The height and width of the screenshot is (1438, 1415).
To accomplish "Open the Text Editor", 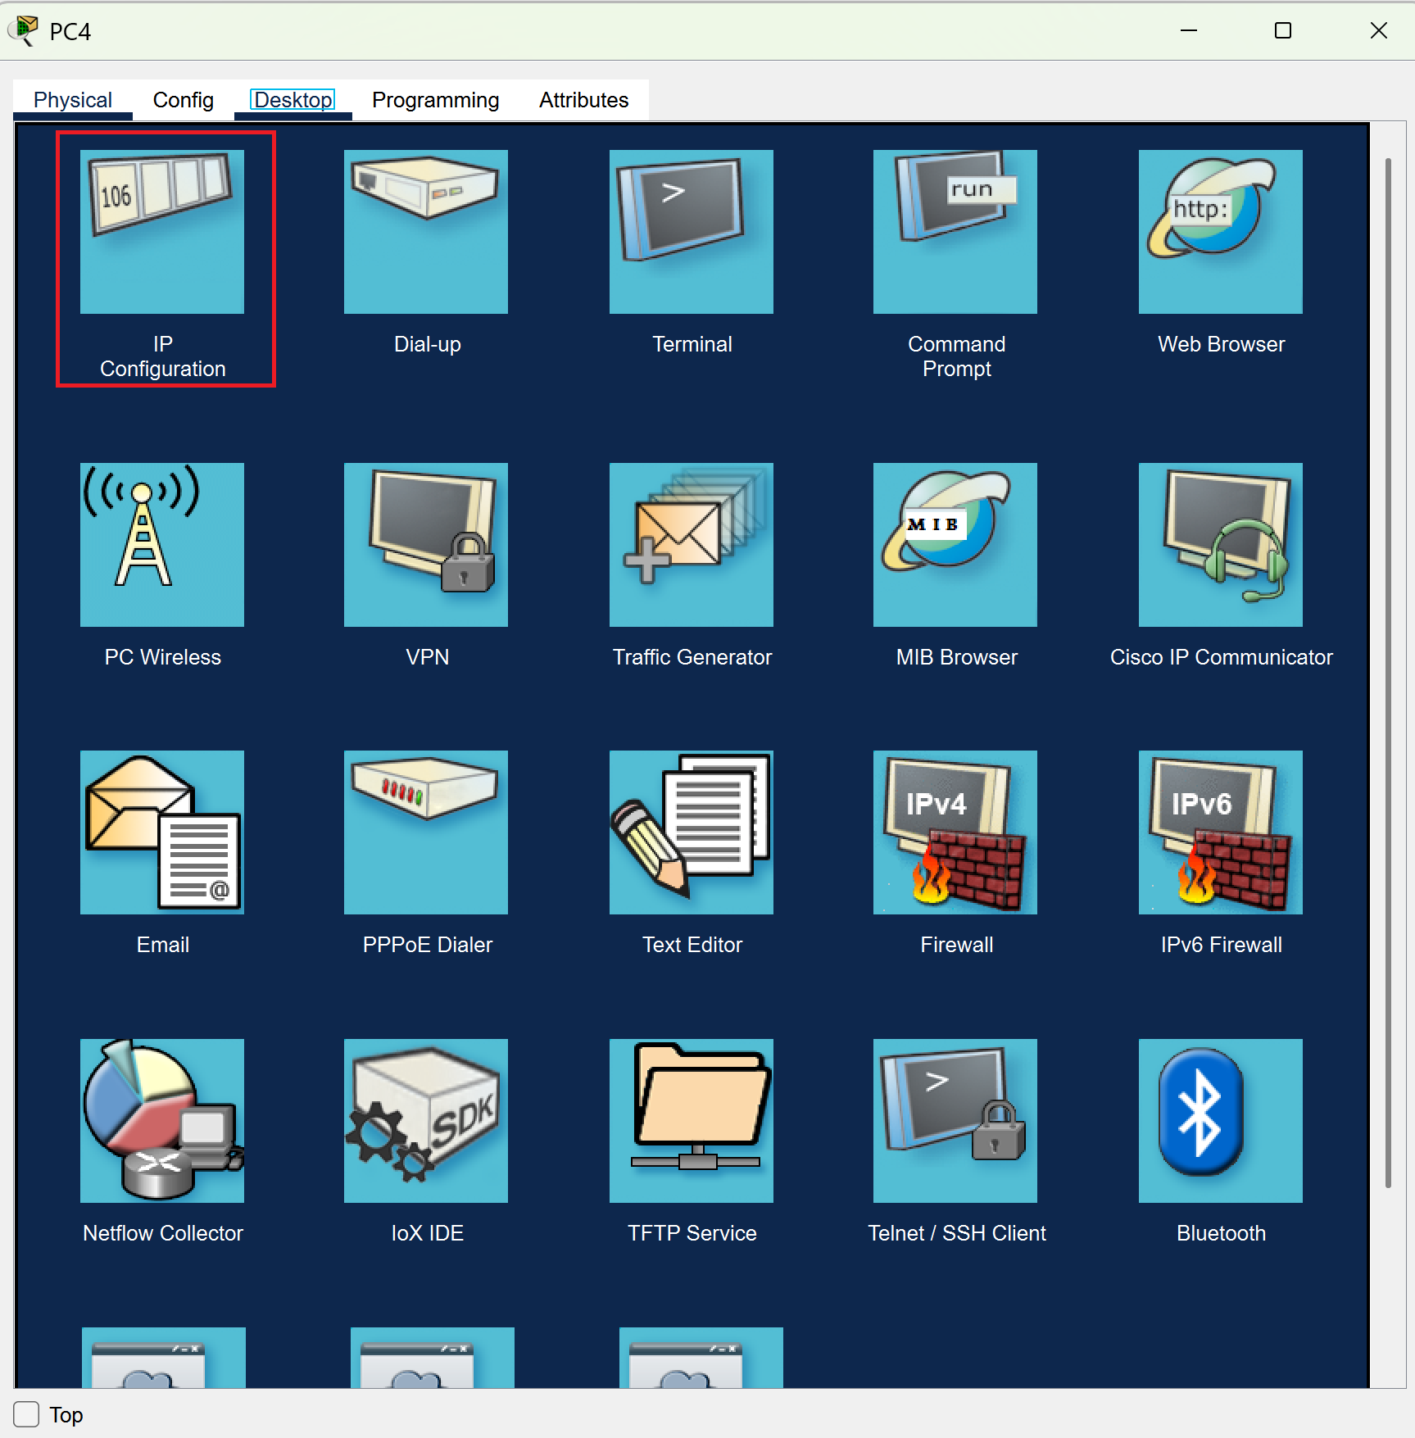I will click(x=692, y=832).
